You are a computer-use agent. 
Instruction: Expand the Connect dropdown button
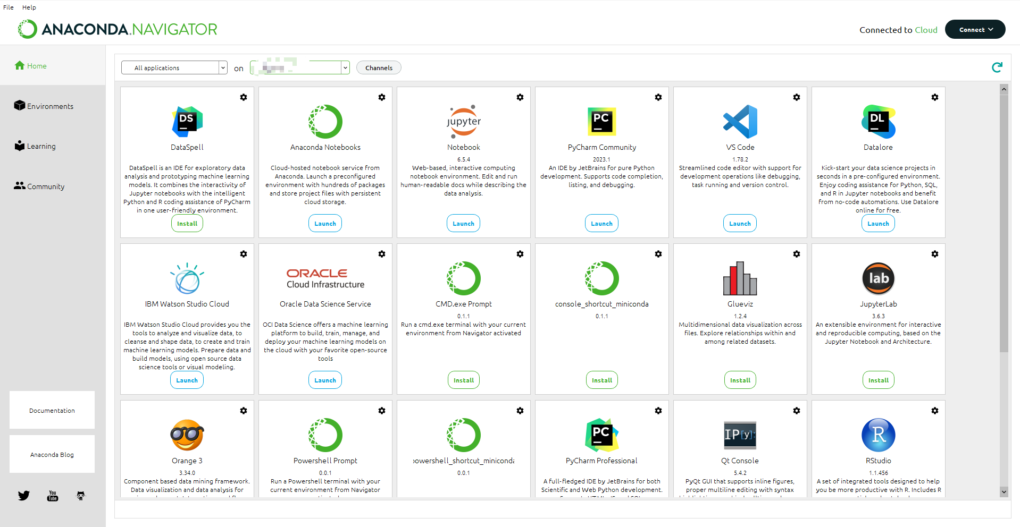click(x=975, y=30)
